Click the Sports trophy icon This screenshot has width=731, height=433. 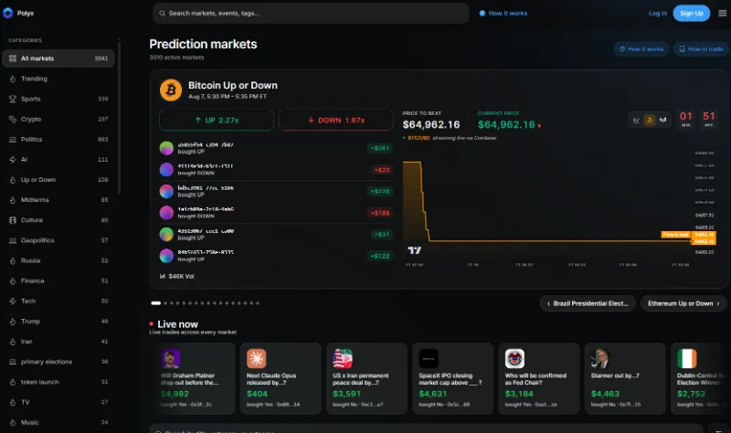click(x=13, y=99)
